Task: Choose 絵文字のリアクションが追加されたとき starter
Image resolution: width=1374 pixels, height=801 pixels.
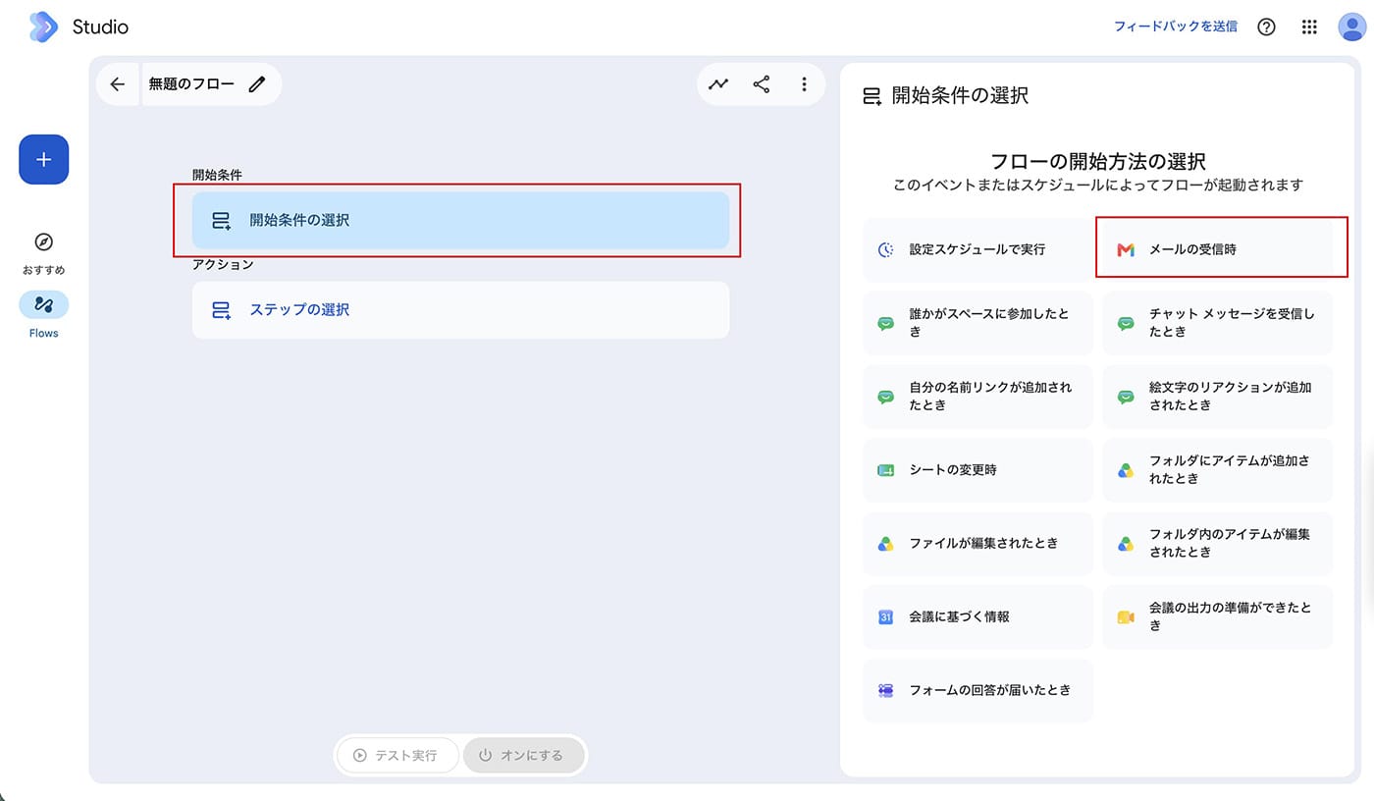Action: (1218, 397)
